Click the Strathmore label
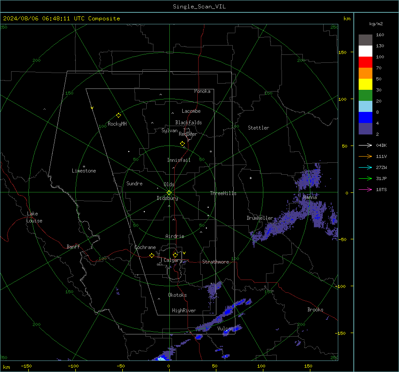The image size is (399, 372). pyautogui.click(x=215, y=262)
